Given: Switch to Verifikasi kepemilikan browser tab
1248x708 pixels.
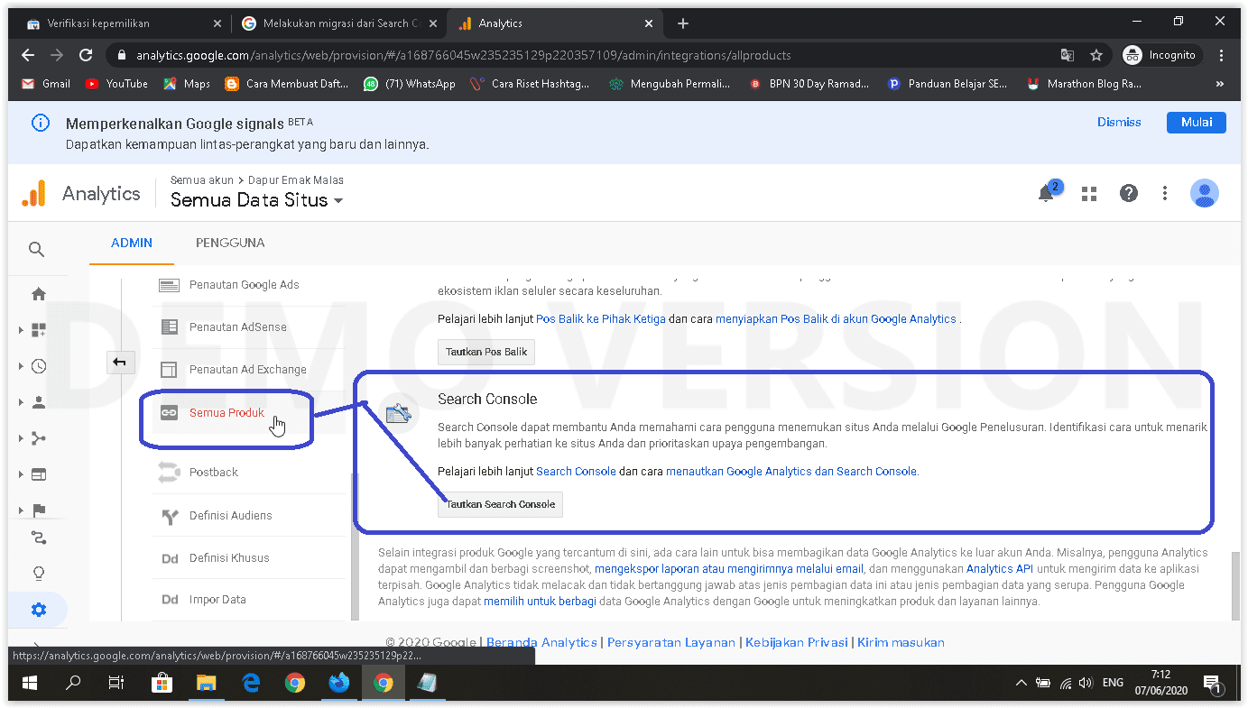Looking at the screenshot, I should (122, 23).
